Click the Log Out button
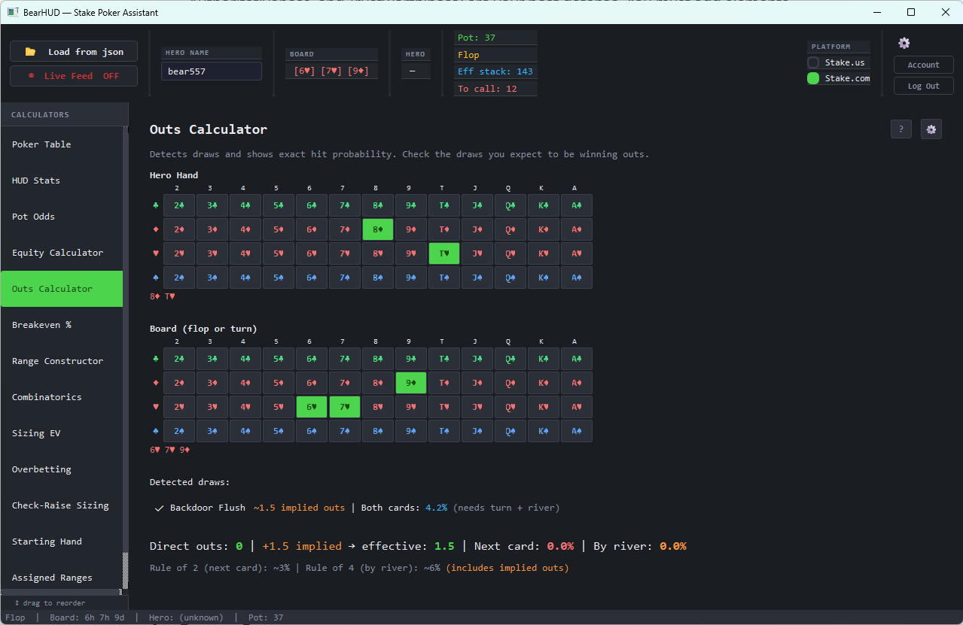963x625 pixels. pyautogui.click(x=923, y=86)
